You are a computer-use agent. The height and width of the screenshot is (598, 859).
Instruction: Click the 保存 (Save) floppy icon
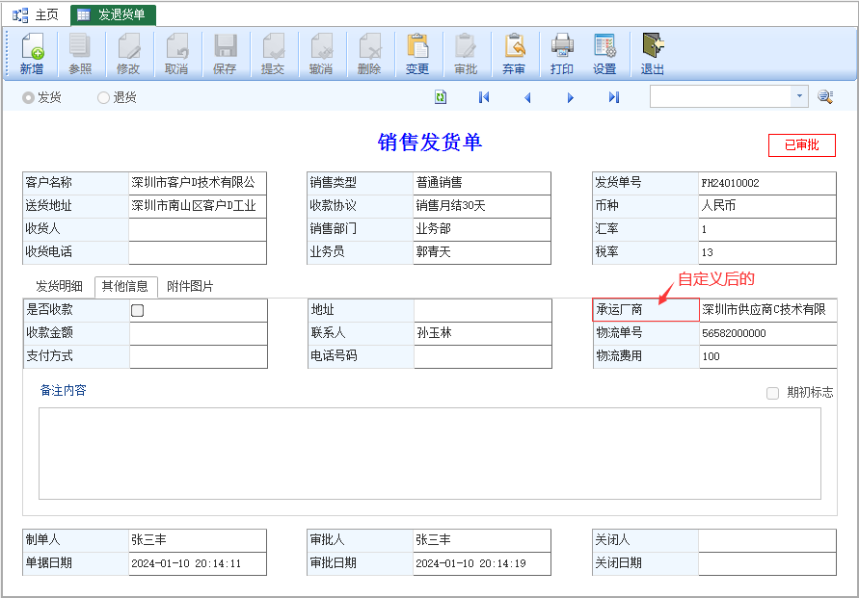click(x=225, y=46)
